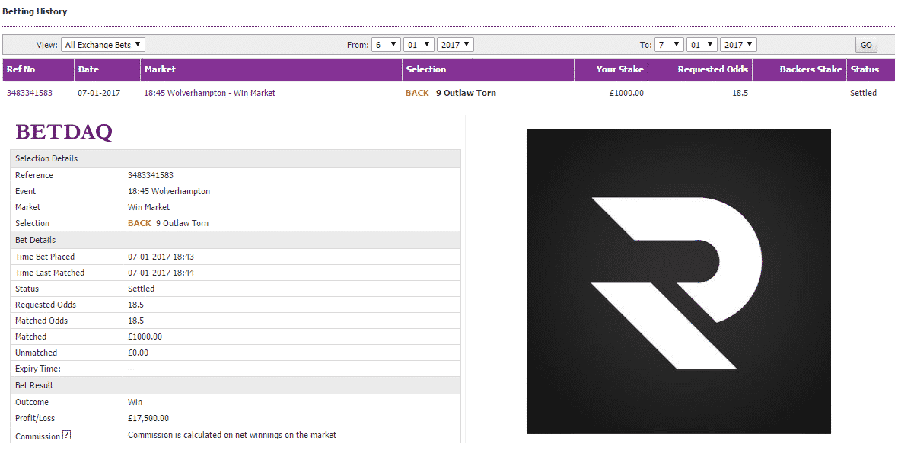This screenshot has width=898, height=469.
Task: Click the Reference value 3483341583 in details
Action: (151, 175)
